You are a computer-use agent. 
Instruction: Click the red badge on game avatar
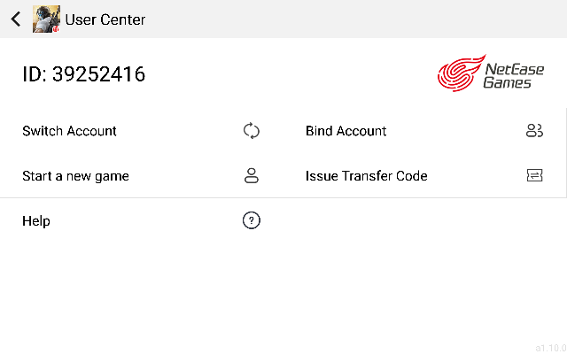coord(56,29)
